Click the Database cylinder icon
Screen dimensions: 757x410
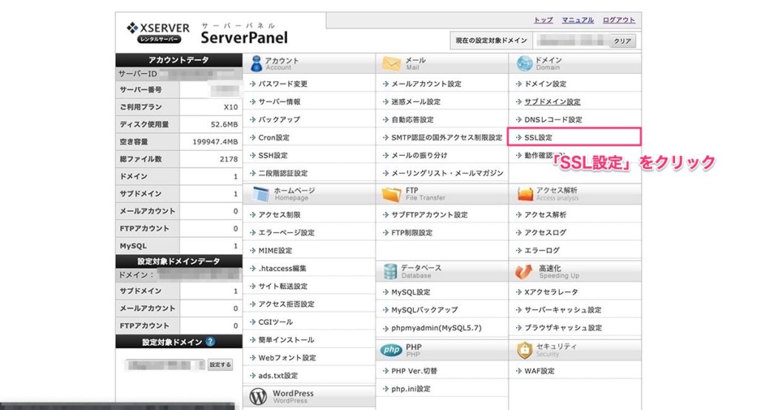pos(390,271)
